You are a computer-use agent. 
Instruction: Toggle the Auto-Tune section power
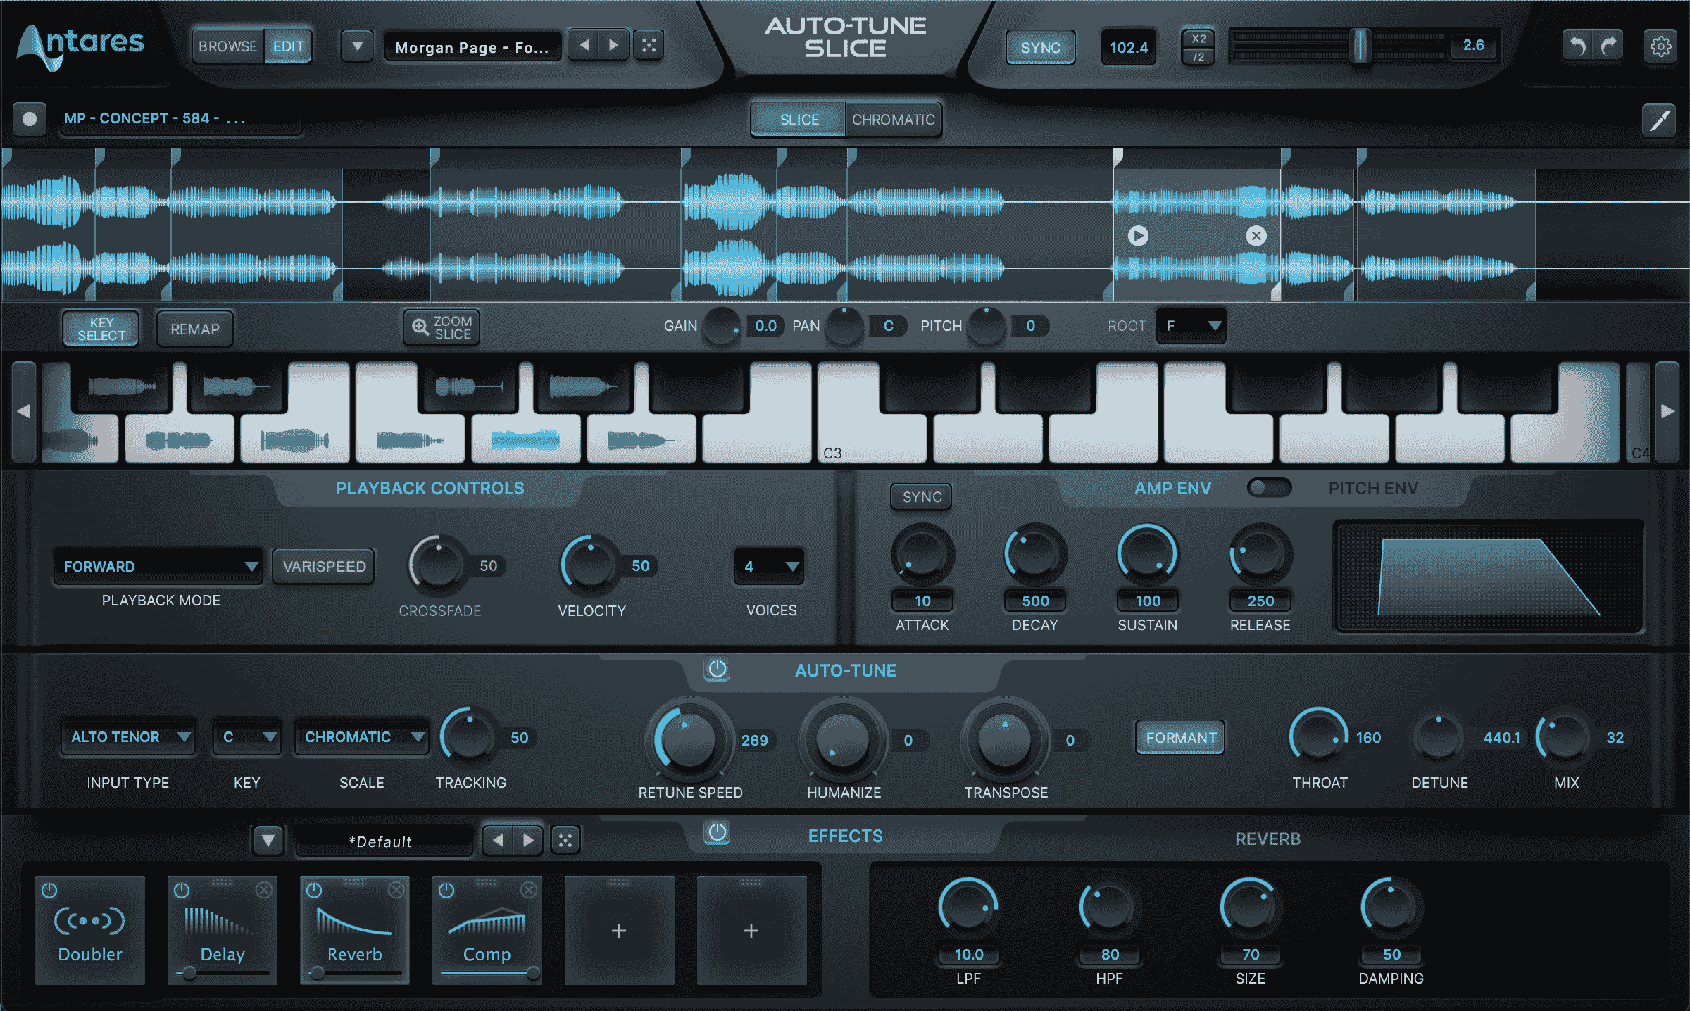pyautogui.click(x=718, y=670)
